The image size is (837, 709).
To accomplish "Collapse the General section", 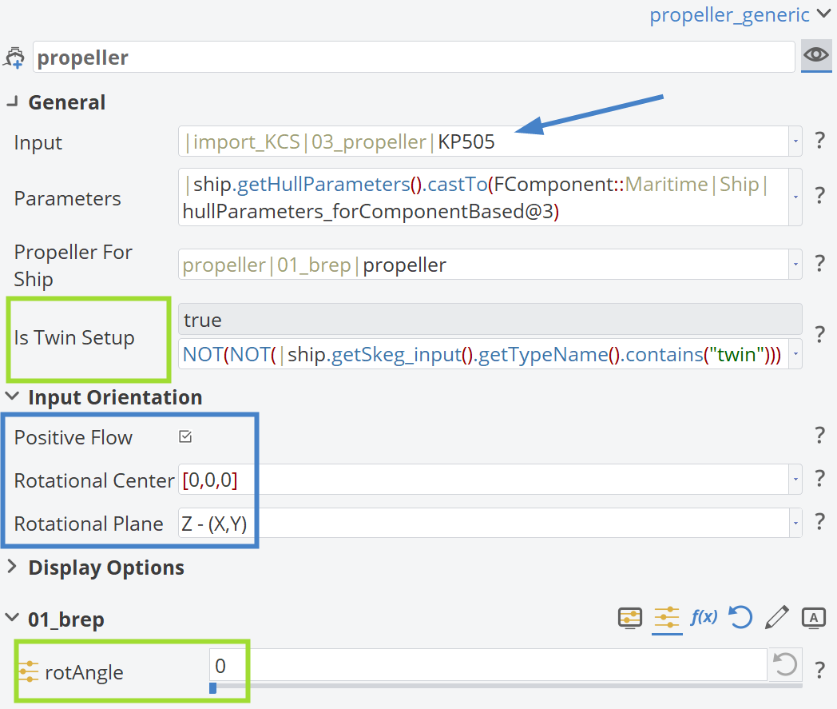I will click(x=12, y=102).
